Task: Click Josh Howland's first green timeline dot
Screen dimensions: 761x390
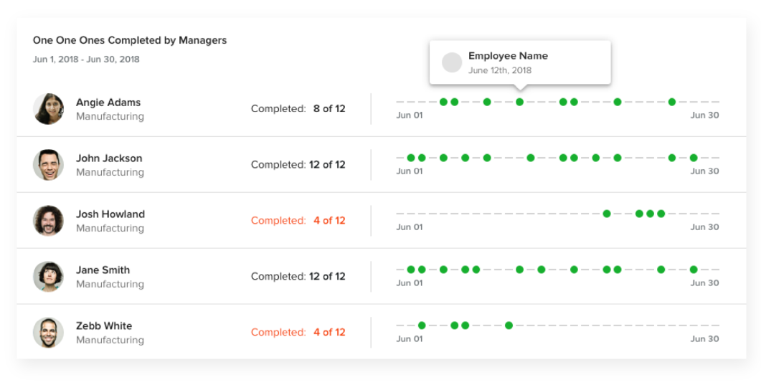Action: coord(607,214)
